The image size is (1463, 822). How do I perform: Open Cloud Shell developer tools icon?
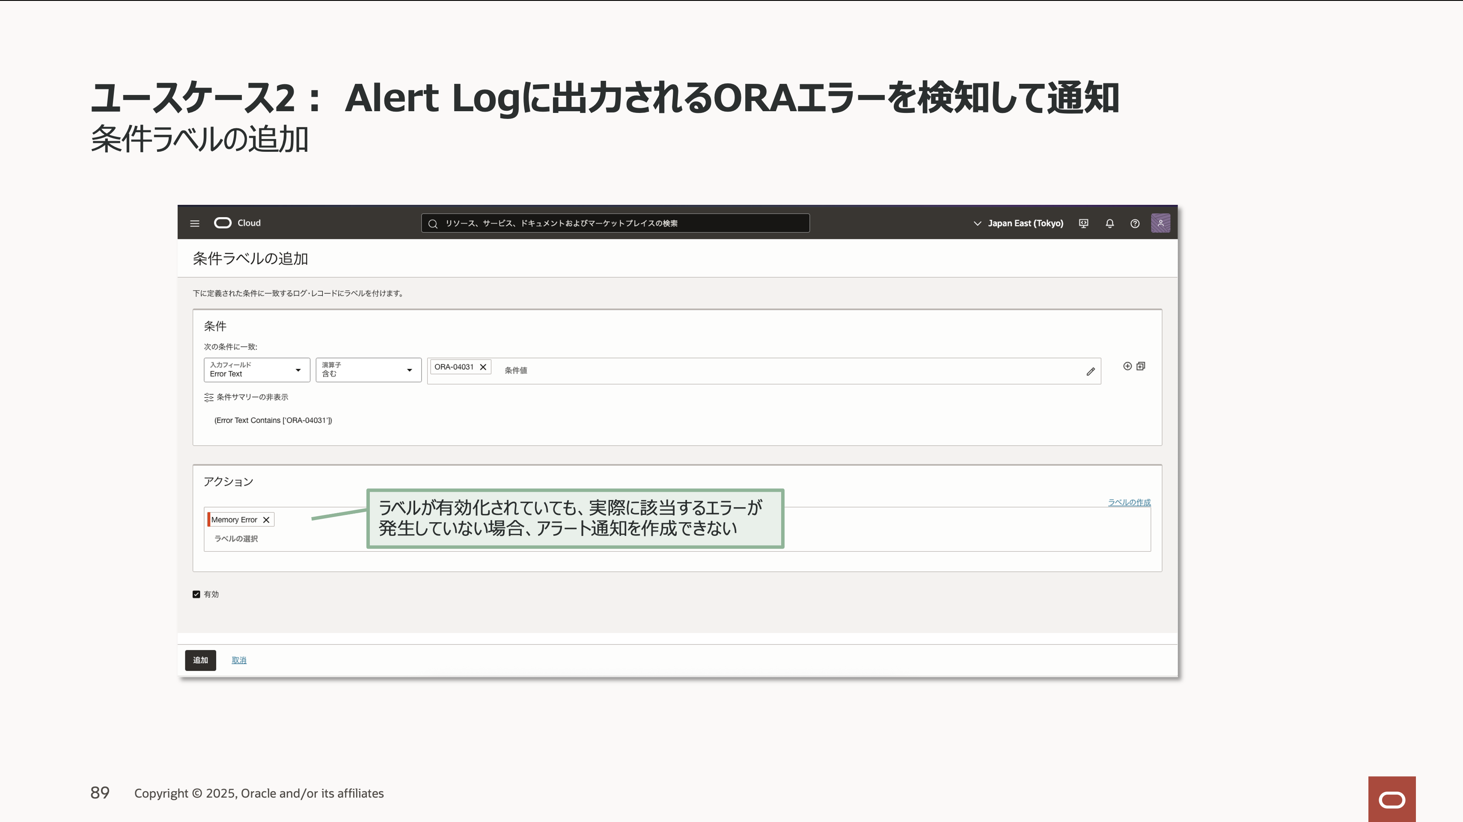pos(1083,223)
